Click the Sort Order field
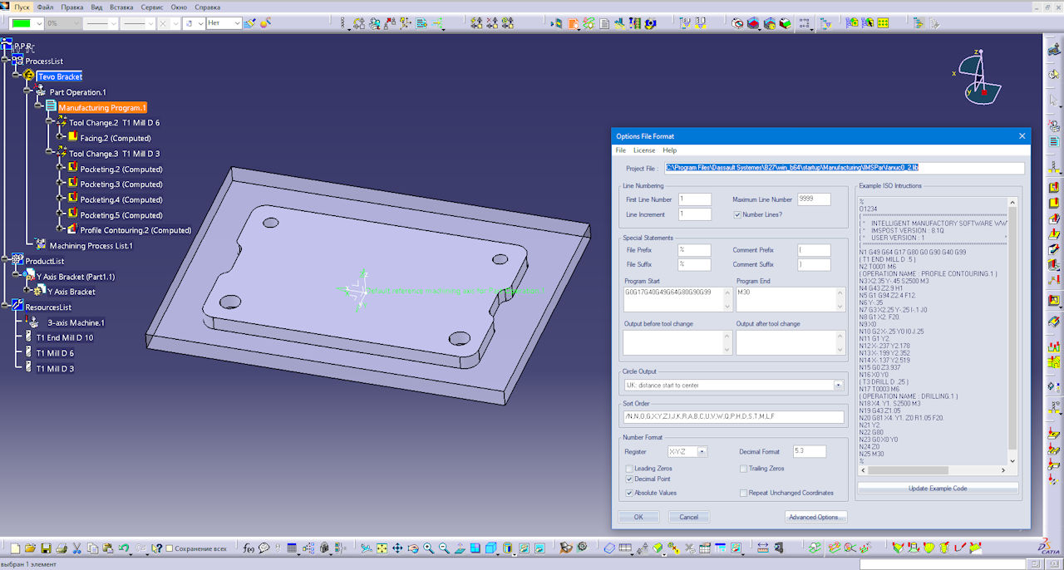This screenshot has width=1064, height=570. (x=733, y=416)
